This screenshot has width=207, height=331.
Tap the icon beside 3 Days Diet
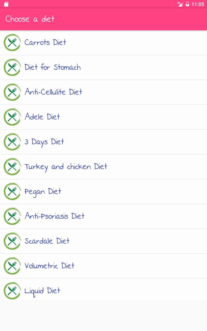pyautogui.click(x=12, y=142)
